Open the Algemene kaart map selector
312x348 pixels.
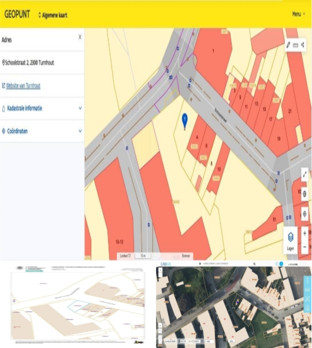(x=53, y=15)
